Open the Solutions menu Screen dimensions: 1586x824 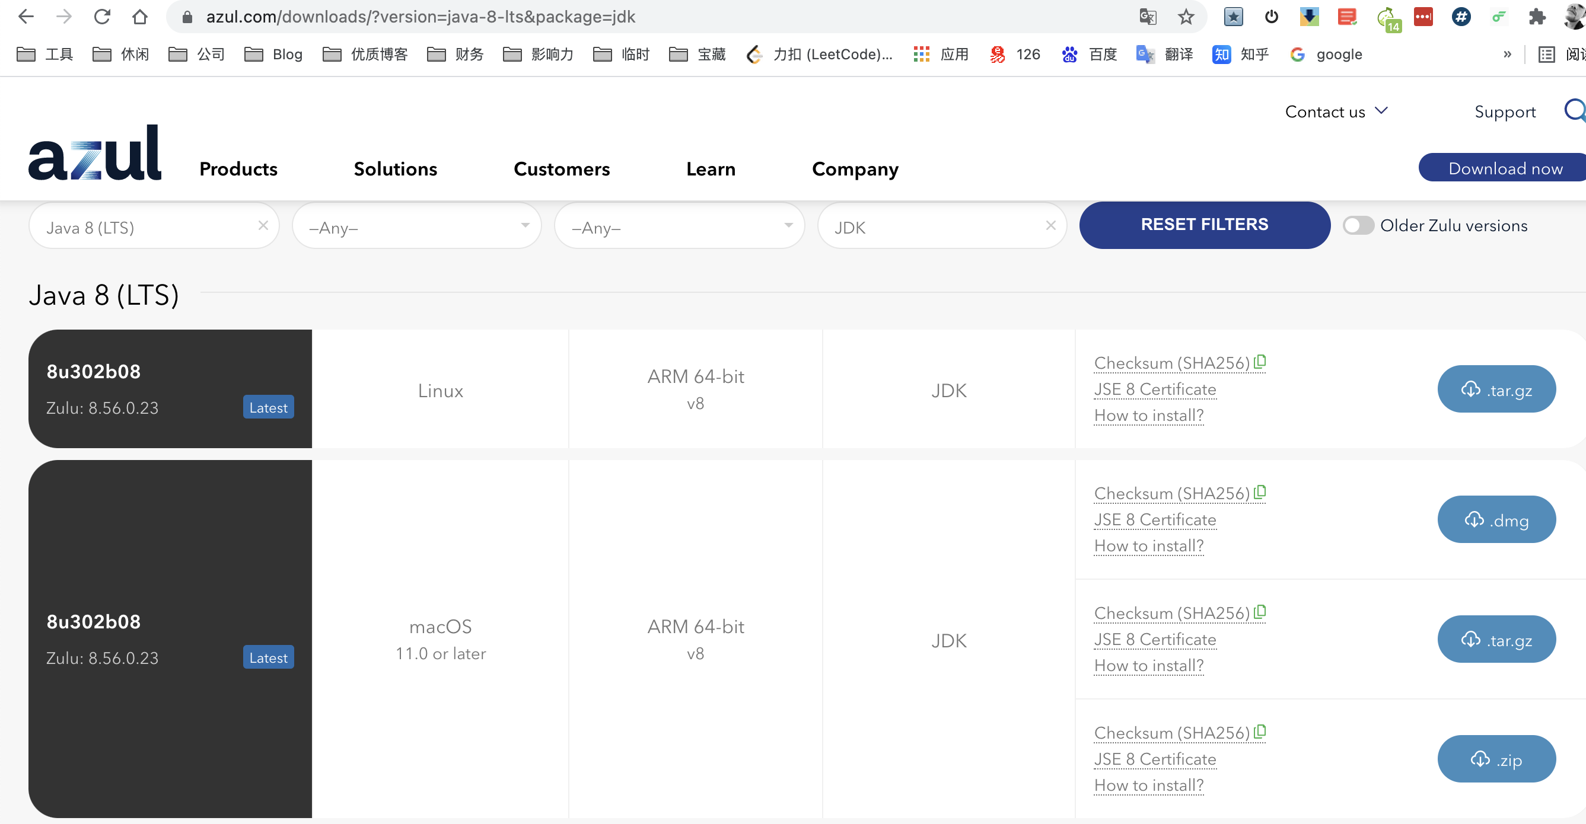tap(395, 168)
